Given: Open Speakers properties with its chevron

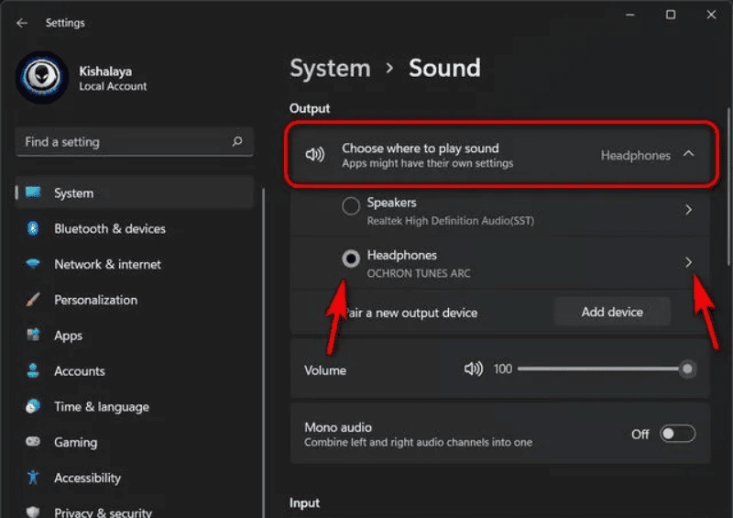Looking at the screenshot, I should [x=689, y=210].
